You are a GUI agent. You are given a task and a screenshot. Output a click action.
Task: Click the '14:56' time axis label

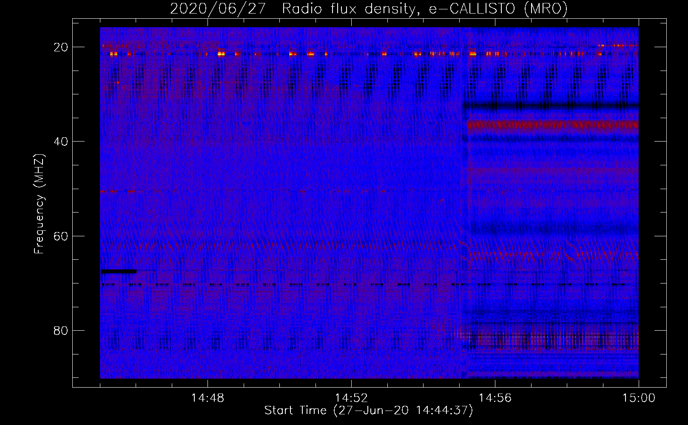click(495, 398)
